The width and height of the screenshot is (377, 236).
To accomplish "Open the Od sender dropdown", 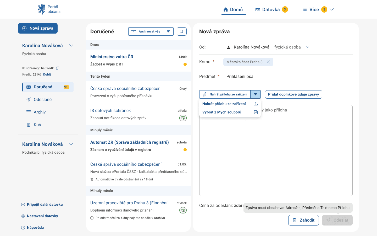I will coord(308,47).
